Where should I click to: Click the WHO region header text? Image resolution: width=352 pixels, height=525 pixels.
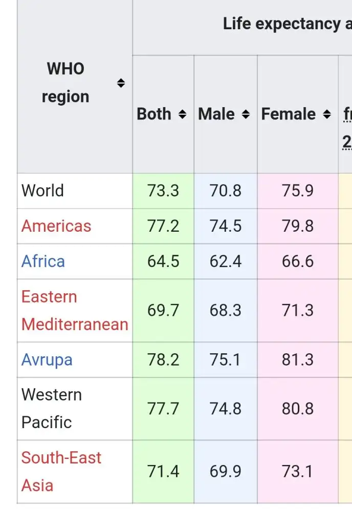click(65, 83)
